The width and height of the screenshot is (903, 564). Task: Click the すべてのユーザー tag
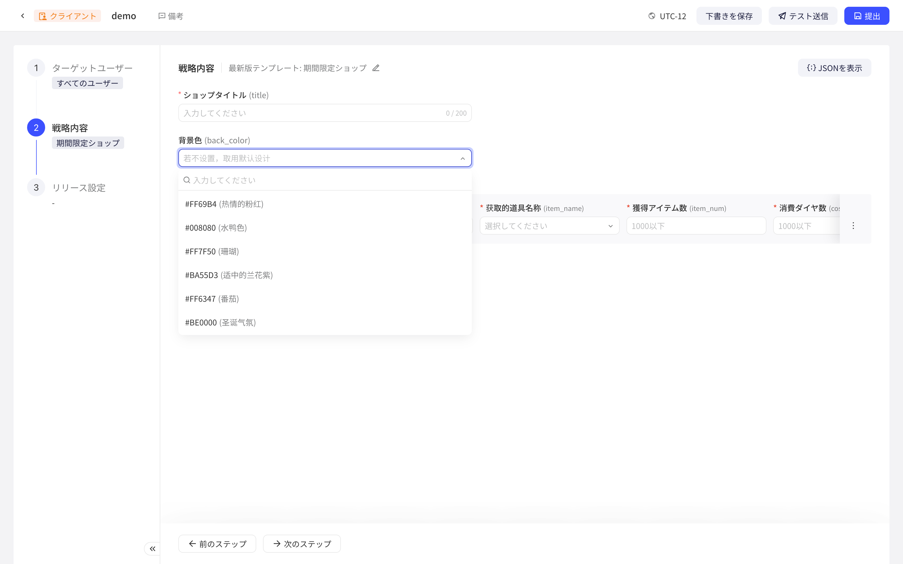pos(87,83)
